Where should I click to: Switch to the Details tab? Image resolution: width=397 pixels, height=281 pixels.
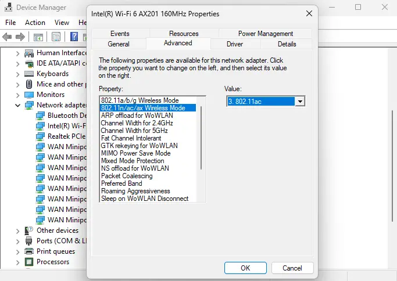pyautogui.click(x=287, y=44)
